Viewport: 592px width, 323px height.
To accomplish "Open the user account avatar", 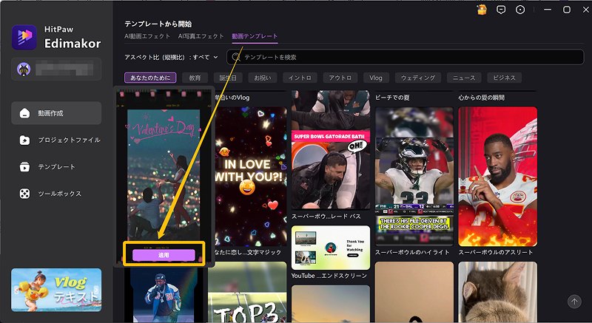I will click(24, 69).
